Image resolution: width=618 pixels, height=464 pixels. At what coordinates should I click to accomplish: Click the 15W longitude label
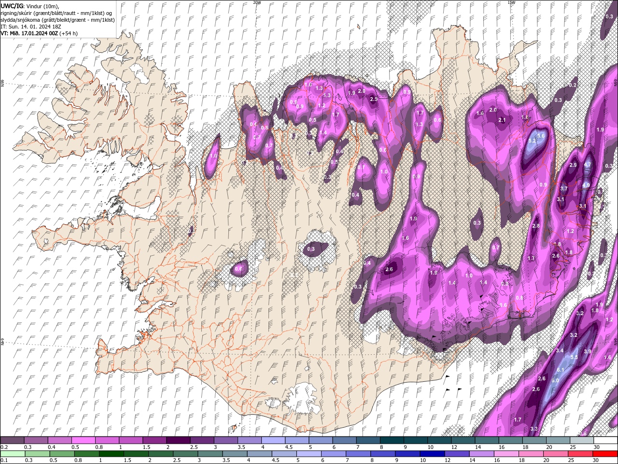pos(511,2)
